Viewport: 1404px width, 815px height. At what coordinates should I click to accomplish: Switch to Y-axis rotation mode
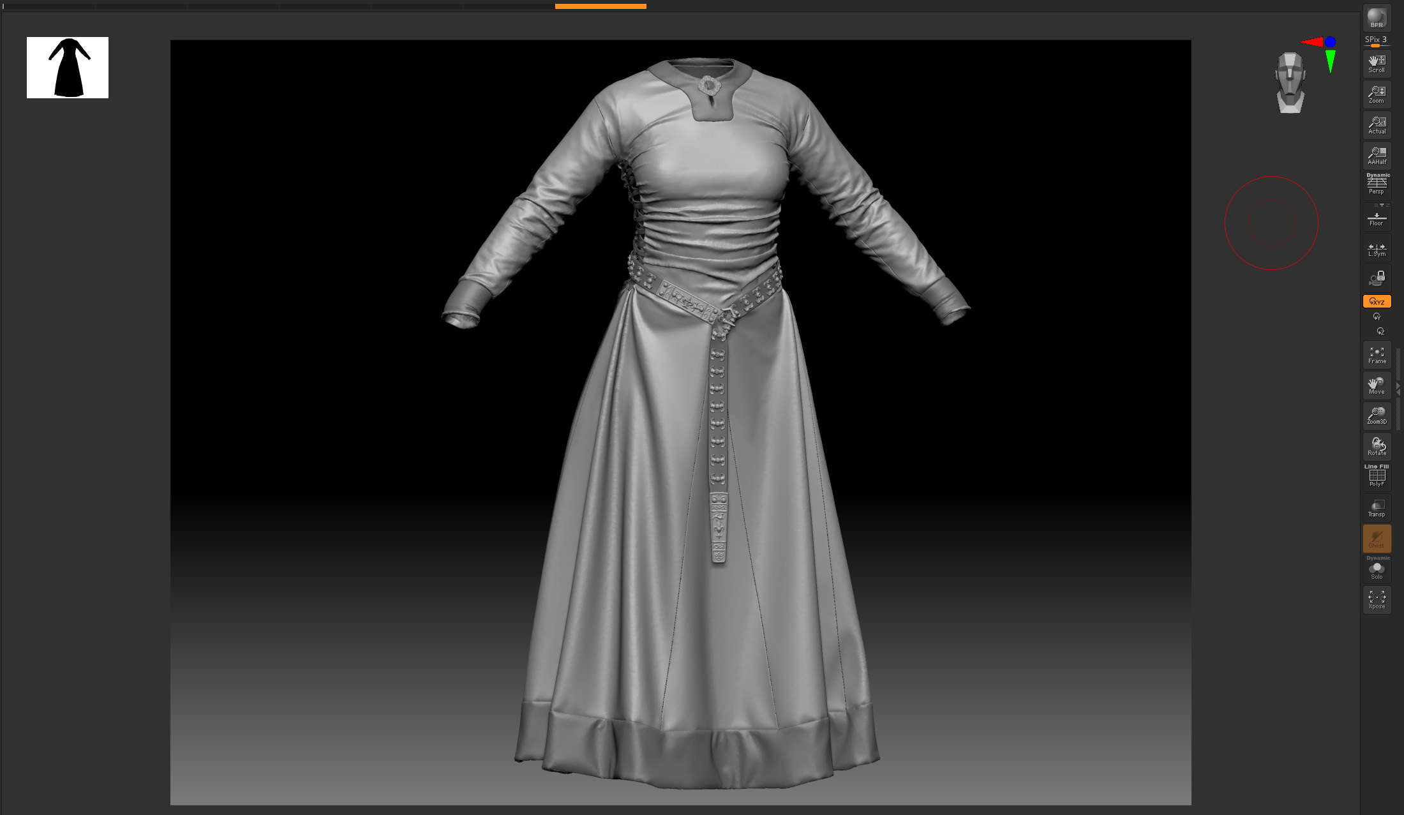1377,317
